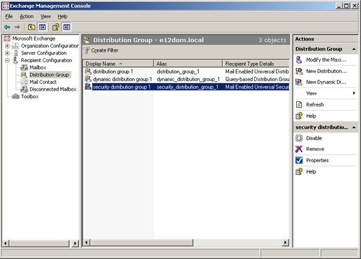Click the security distribution group 1 icon

(88, 87)
